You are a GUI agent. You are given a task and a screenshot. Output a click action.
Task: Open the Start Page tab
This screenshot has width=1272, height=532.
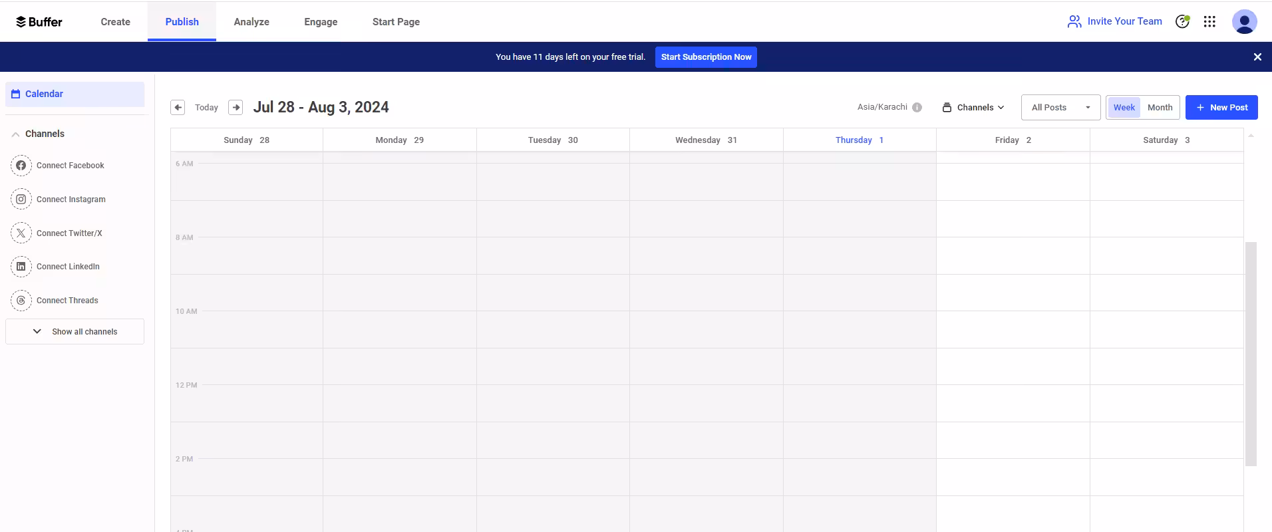396,22
